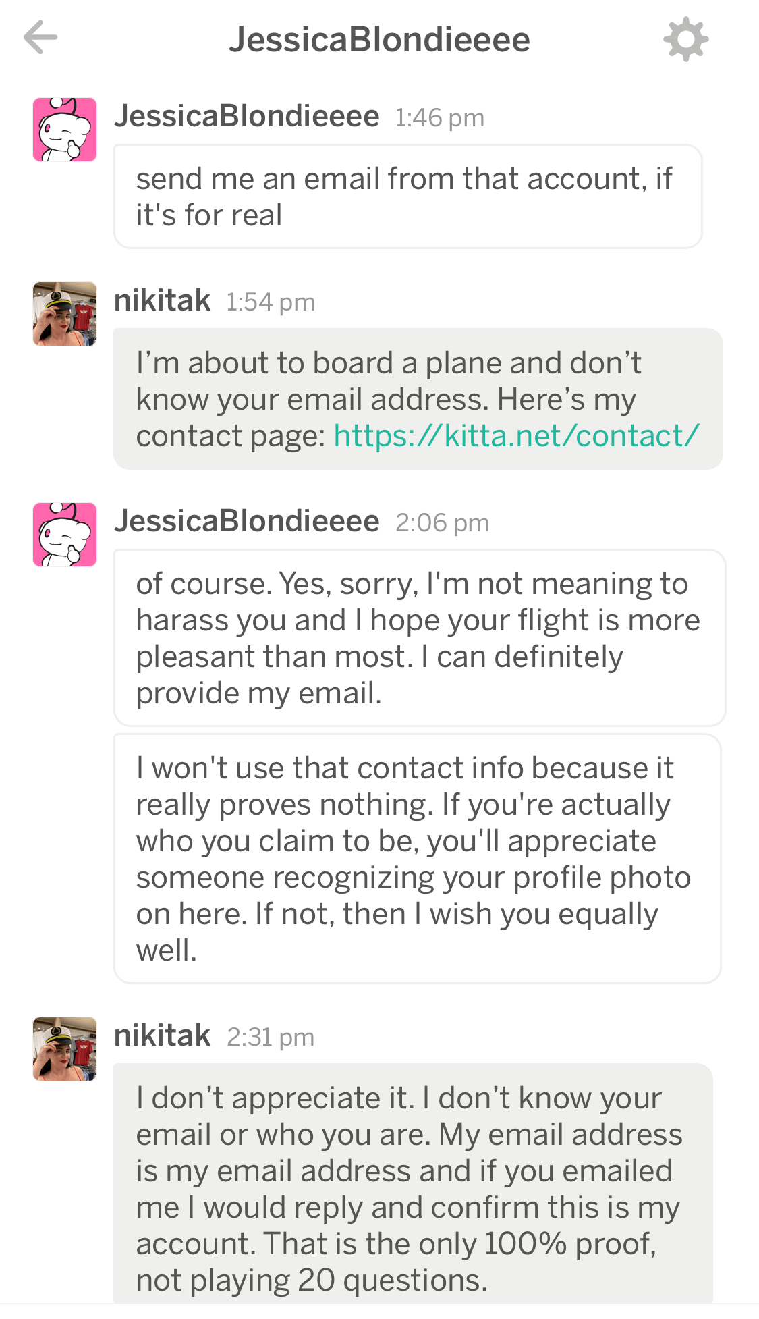The width and height of the screenshot is (759, 1319).
Task: Tap JessicaBlondieeee's avatar at 2:06 pm
Action: [65, 535]
